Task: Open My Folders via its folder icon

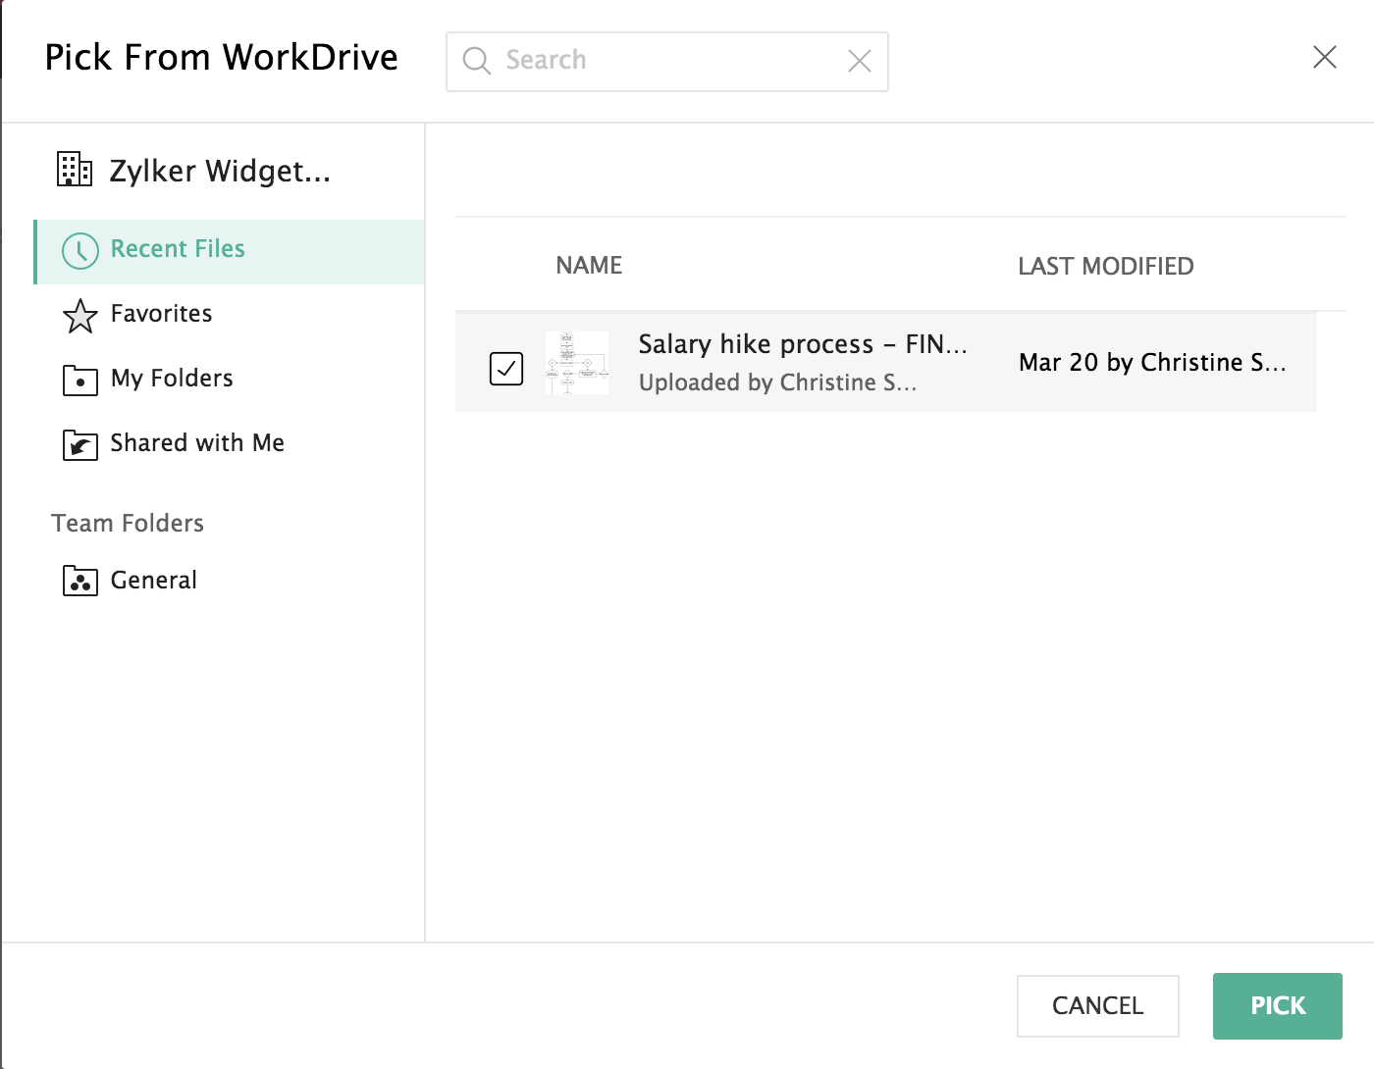Action: [x=80, y=381]
